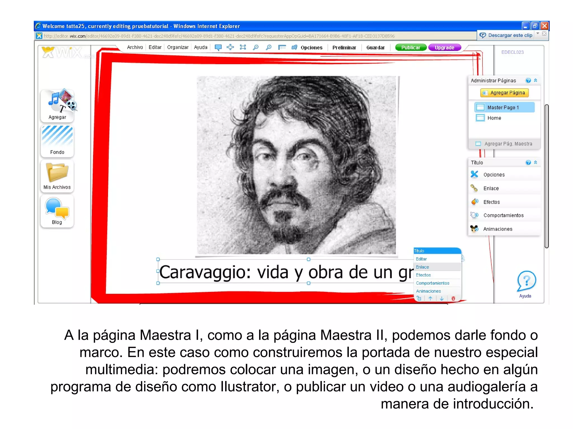Click the EDECL023 label
Viewport: 573px width, 429px height.
point(512,52)
